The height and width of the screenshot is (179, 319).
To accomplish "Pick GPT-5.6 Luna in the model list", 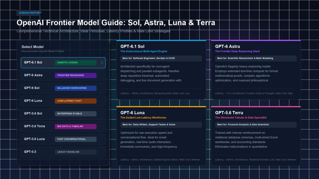I will click(x=63, y=139).
